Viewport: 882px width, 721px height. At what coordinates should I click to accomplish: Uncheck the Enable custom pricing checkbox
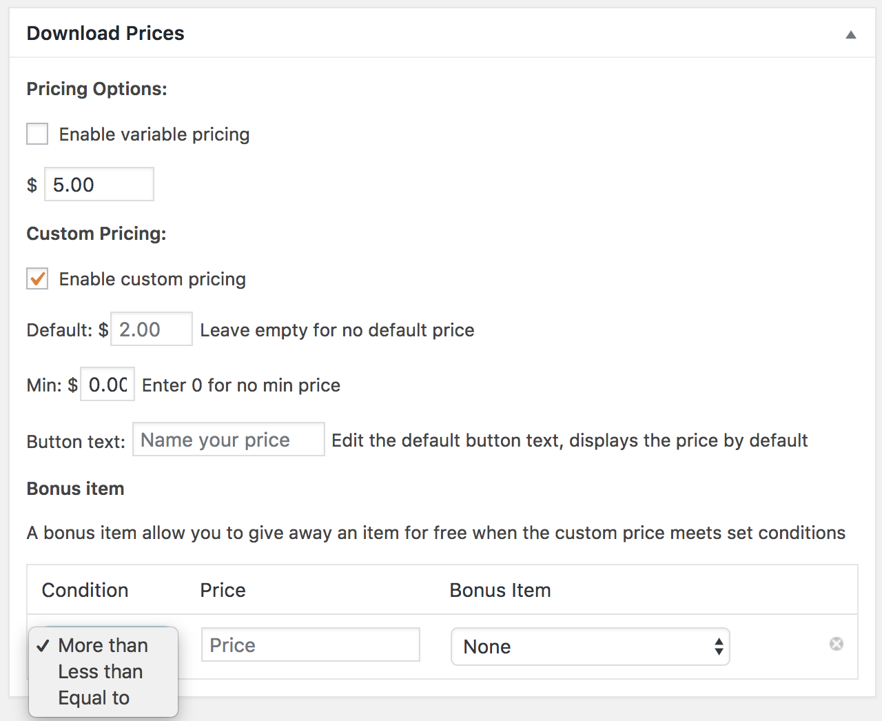[x=37, y=278]
